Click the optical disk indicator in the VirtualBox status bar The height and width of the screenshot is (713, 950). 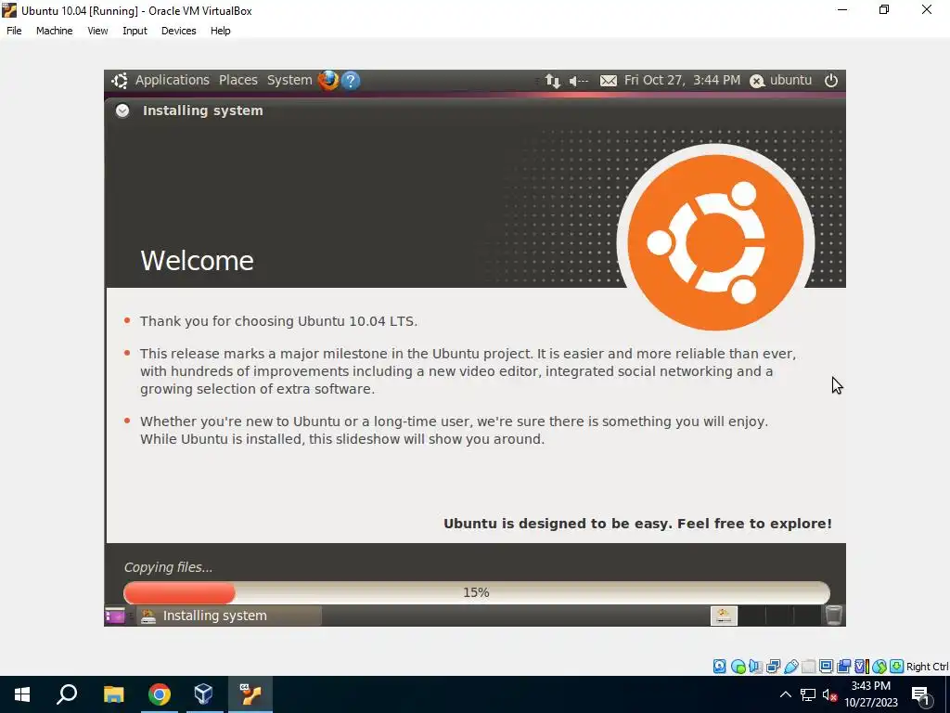[x=738, y=667]
